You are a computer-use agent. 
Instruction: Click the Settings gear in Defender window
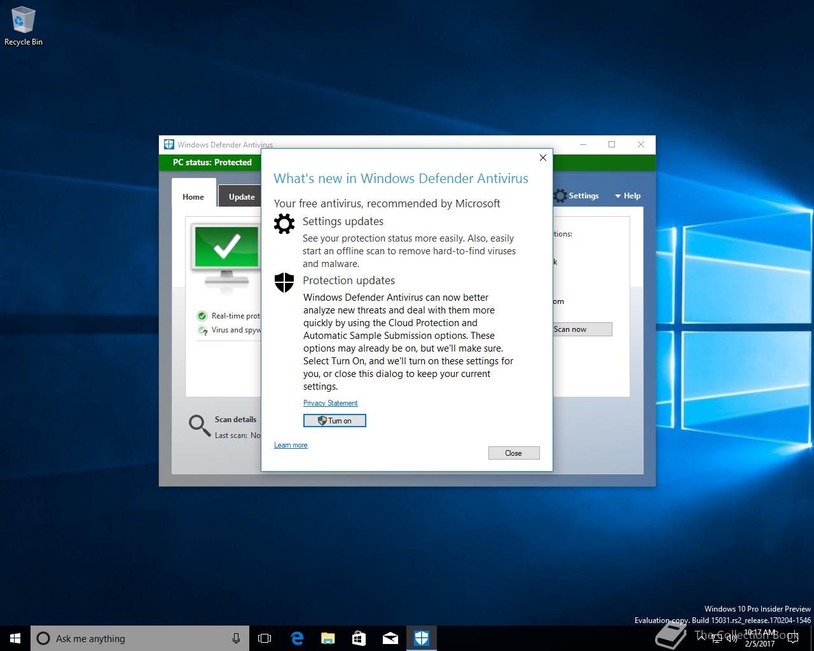click(x=560, y=196)
